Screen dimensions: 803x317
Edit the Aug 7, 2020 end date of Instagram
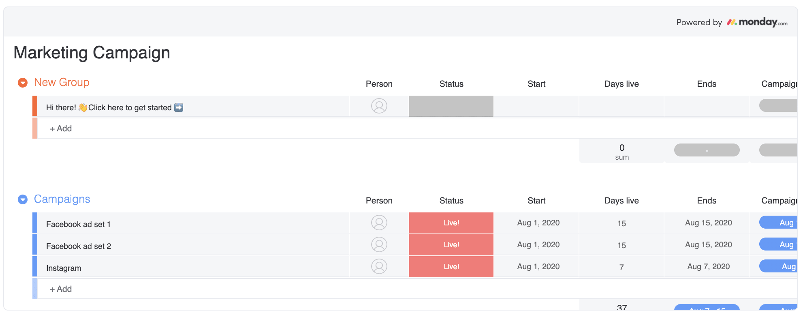point(709,267)
